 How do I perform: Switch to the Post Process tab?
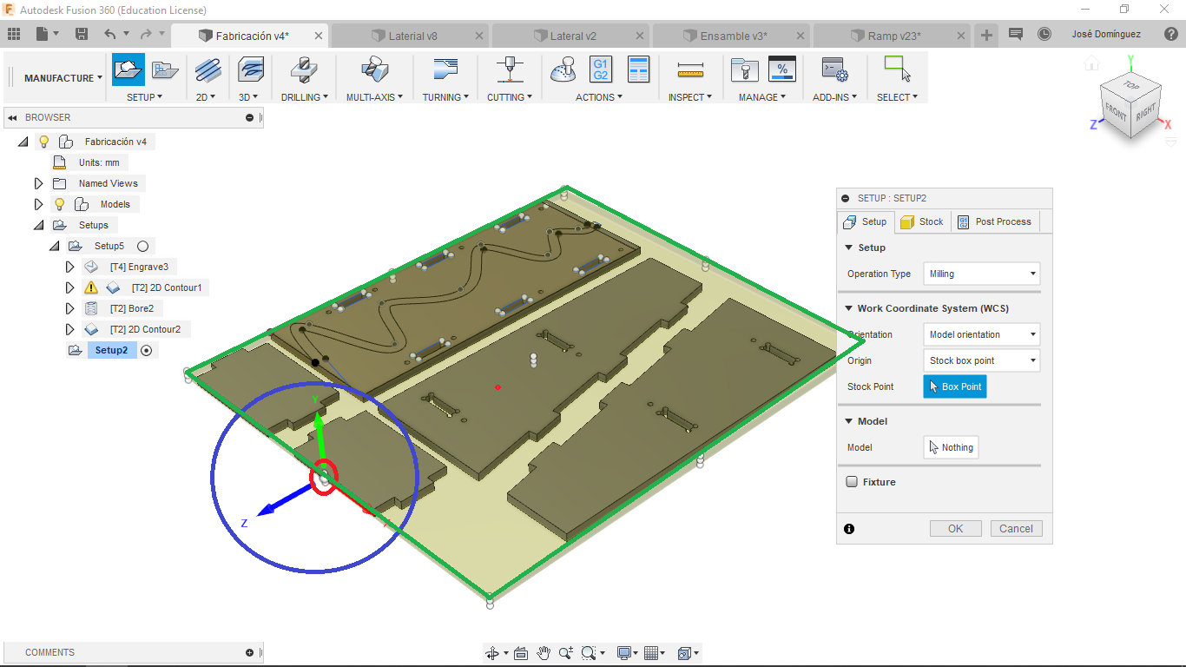point(994,221)
